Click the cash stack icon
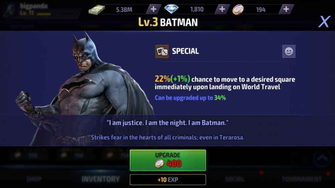 pos(97,9)
